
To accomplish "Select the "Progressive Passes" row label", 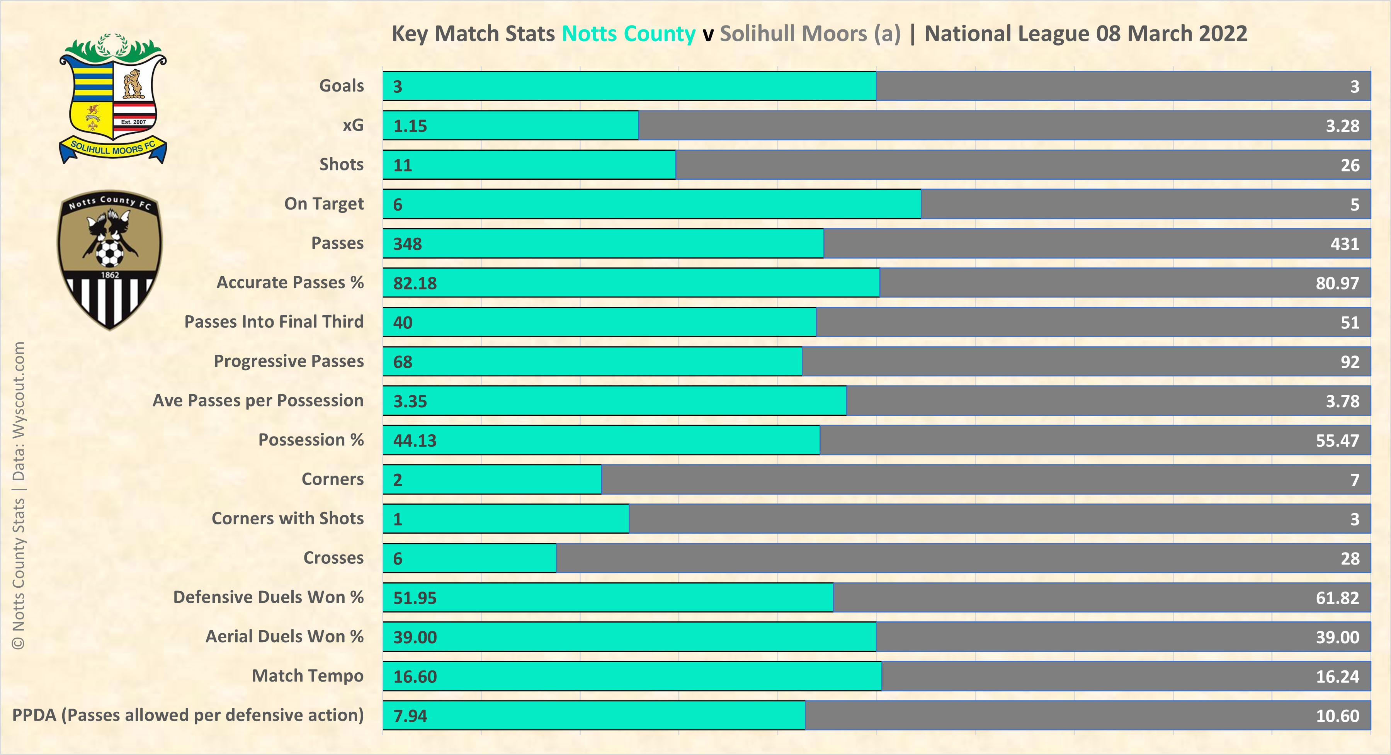I will coord(288,361).
